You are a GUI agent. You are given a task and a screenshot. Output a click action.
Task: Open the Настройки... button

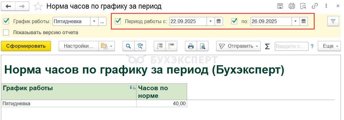tap(78, 46)
